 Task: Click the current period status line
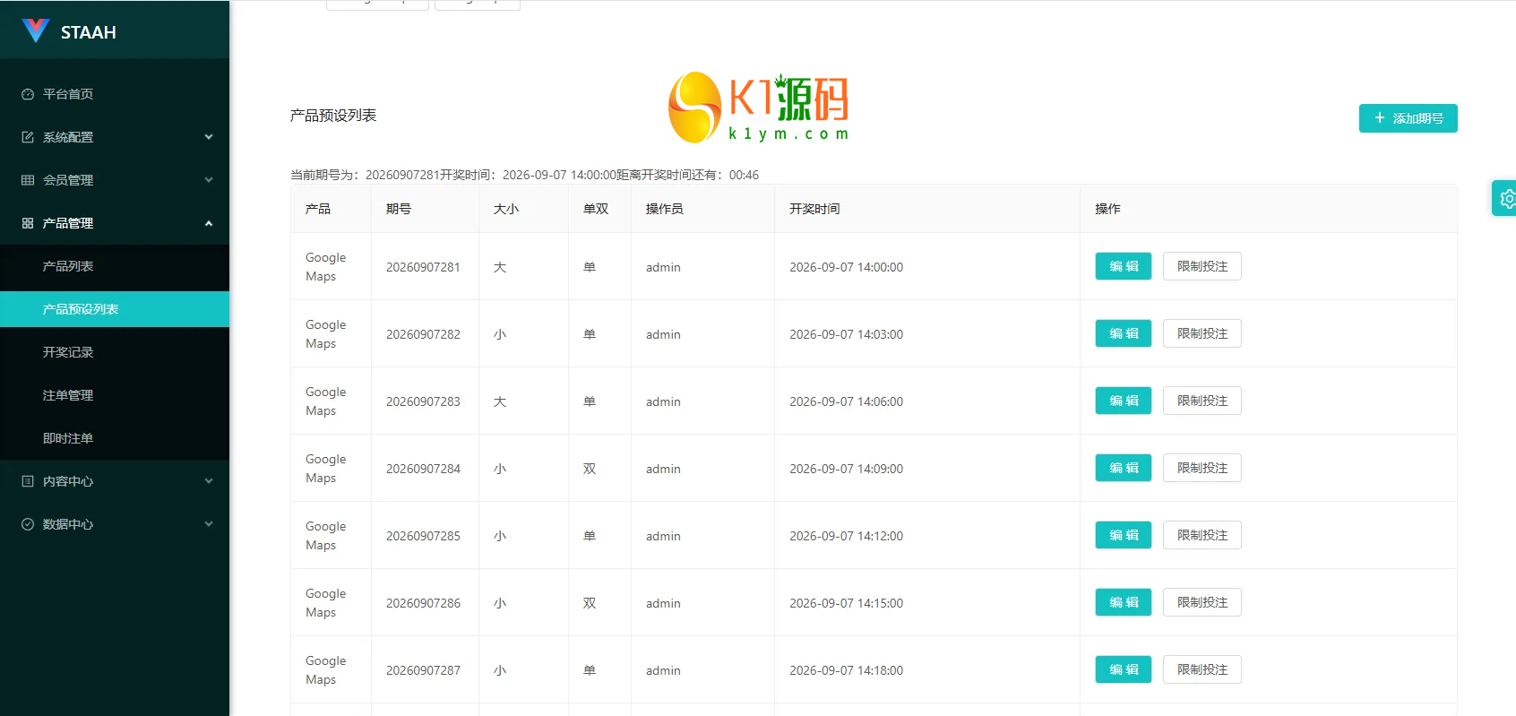click(x=524, y=175)
